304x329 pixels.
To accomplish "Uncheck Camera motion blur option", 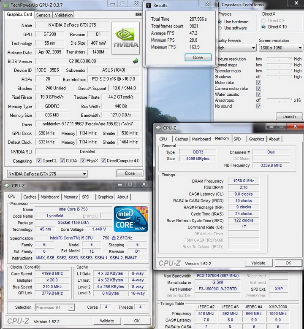I will click(x=259, y=88).
